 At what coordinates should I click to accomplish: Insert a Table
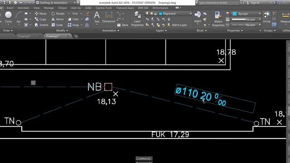123,25
